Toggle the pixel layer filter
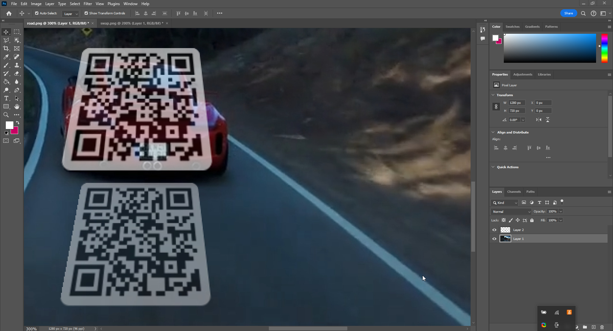This screenshot has height=331, width=613. [x=524, y=203]
